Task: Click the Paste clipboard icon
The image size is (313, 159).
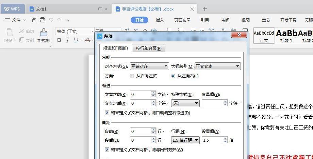Action: click(10, 32)
